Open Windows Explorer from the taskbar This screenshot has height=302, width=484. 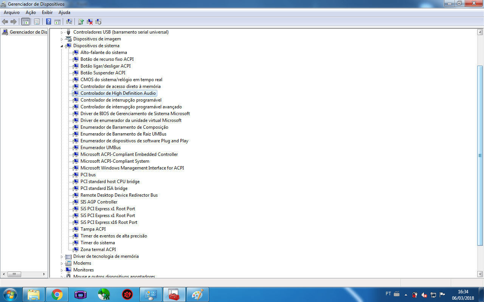34,294
